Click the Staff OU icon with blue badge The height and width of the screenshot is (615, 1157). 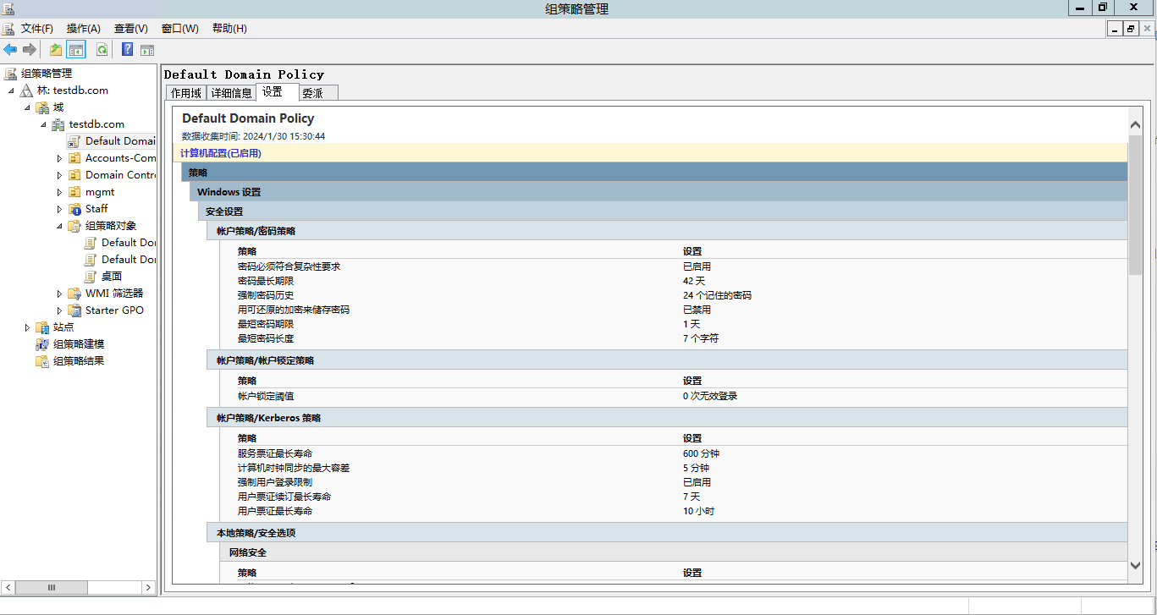point(74,209)
